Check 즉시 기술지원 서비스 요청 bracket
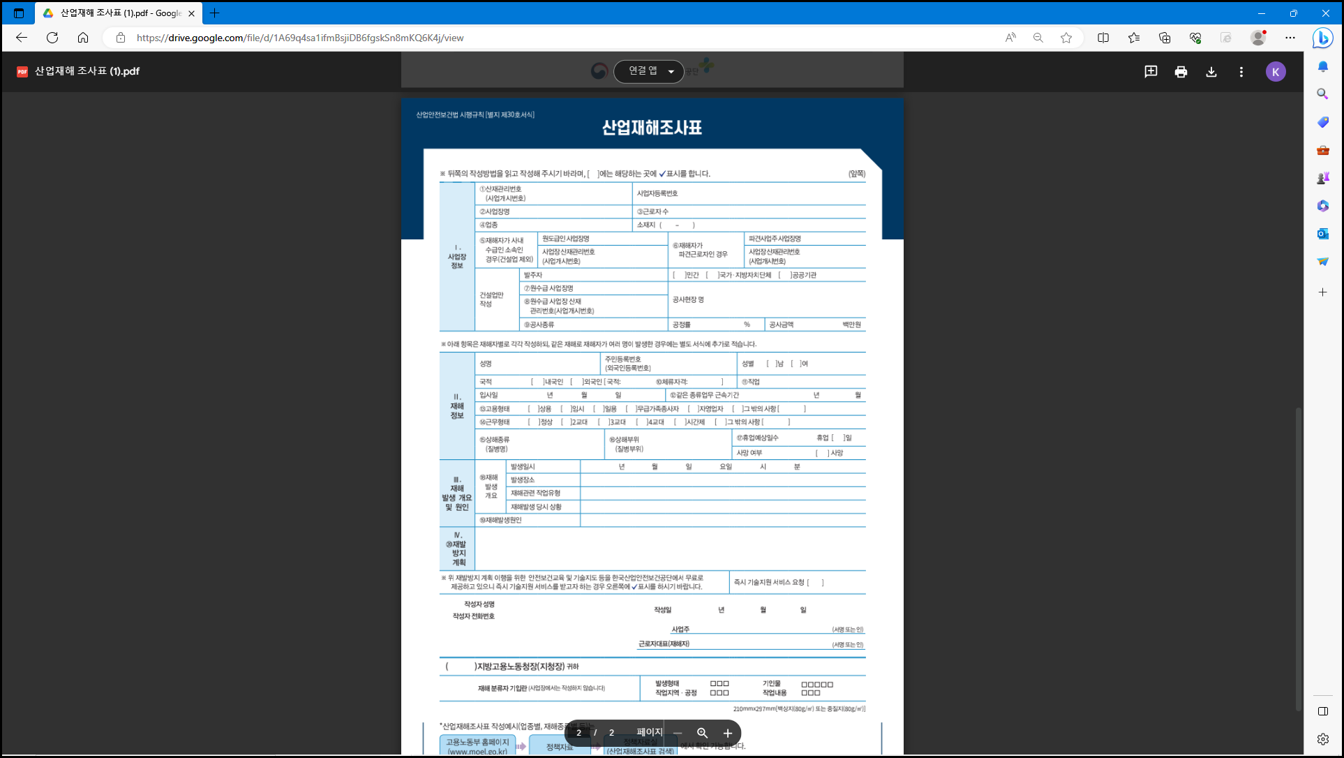Image resolution: width=1344 pixels, height=758 pixels. (x=816, y=582)
